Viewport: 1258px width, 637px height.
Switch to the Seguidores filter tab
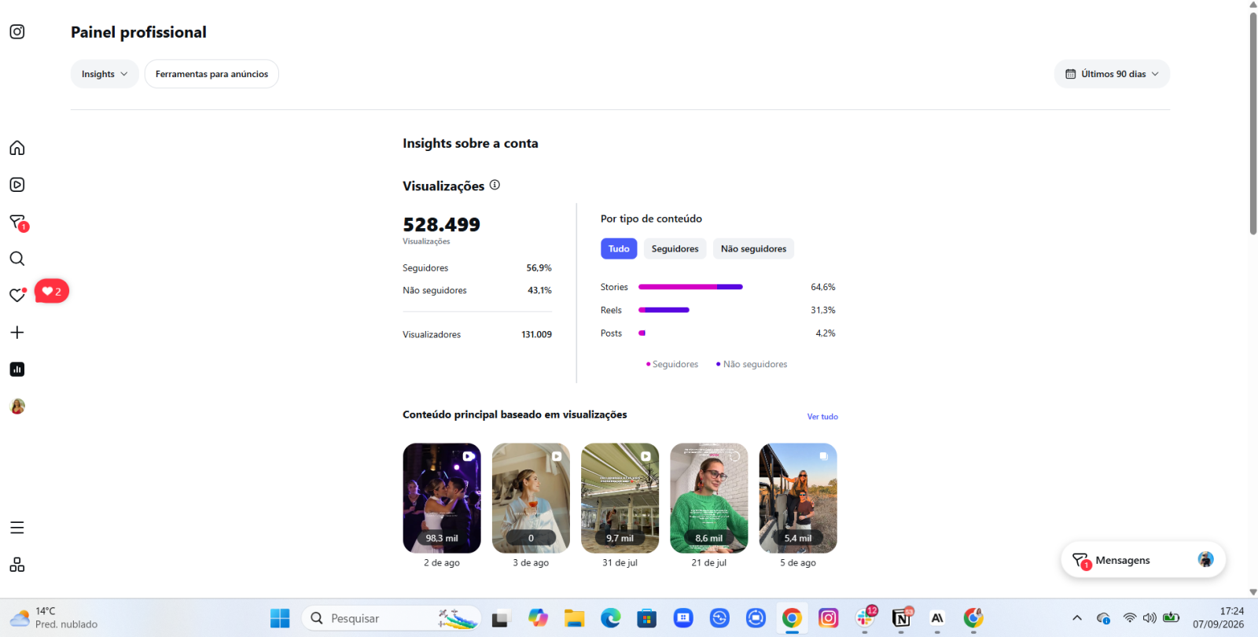coord(675,249)
